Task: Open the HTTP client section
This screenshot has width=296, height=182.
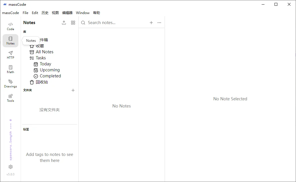Action: (x=10, y=55)
